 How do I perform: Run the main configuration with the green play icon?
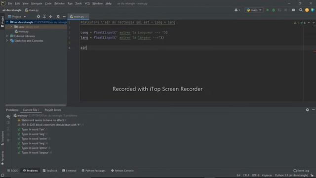pos(268,10)
